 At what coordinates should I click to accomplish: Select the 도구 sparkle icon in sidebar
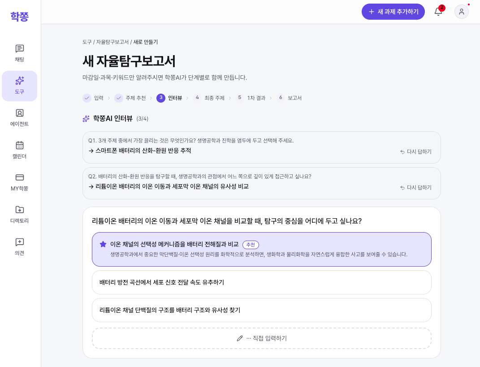20,81
